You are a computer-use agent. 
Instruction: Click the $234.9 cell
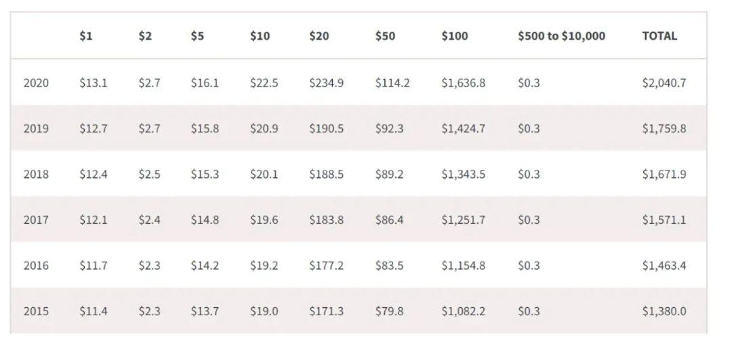coord(326,83)
